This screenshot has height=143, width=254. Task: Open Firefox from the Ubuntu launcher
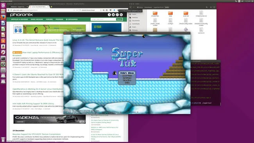3,17
